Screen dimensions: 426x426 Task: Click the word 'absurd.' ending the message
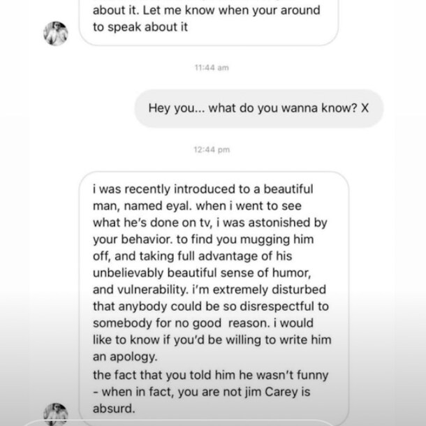coord(112,407)
